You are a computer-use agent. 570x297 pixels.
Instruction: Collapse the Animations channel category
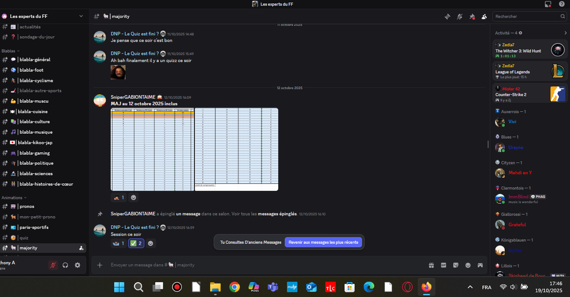pos(13,197)
